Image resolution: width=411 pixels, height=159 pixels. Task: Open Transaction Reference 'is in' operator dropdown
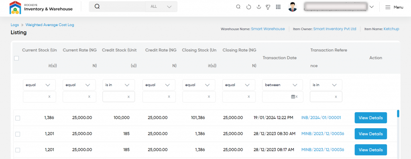pyautogui.click(x=326, y=85)
